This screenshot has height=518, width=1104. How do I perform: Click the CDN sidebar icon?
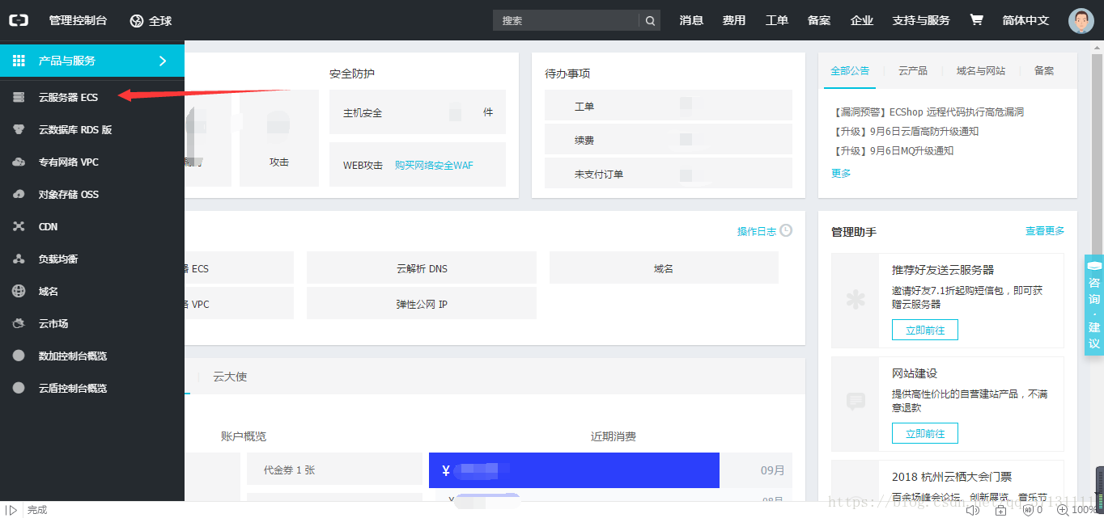coord(19,226)
